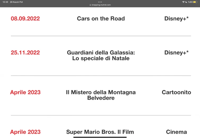The height and width of the screenshot is (139, 200).
Task: Click the Cinema label
Action: [x=176, y=132]
